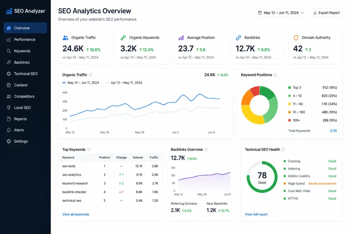Click the 51 – 100 legend entry
The height and width of the screenshot is (234, 350).
312,112
